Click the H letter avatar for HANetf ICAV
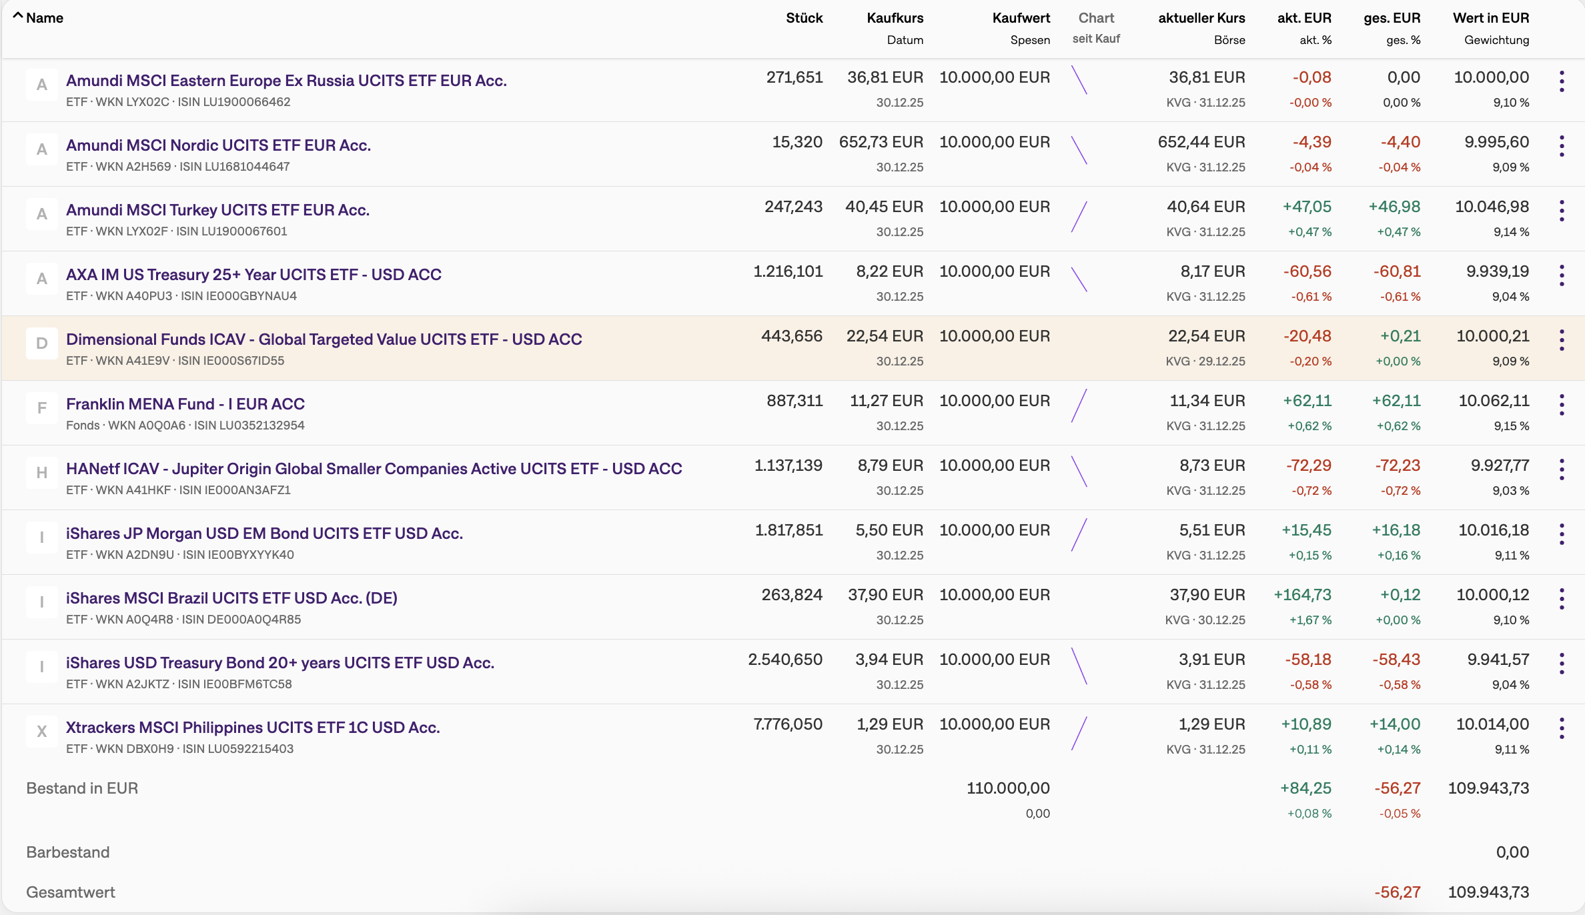The width and height of the screenshot is (1585, 915). (x=41, y=473)
